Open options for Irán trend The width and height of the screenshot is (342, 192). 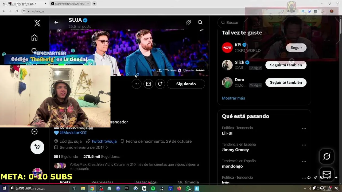tap(304, 178)
